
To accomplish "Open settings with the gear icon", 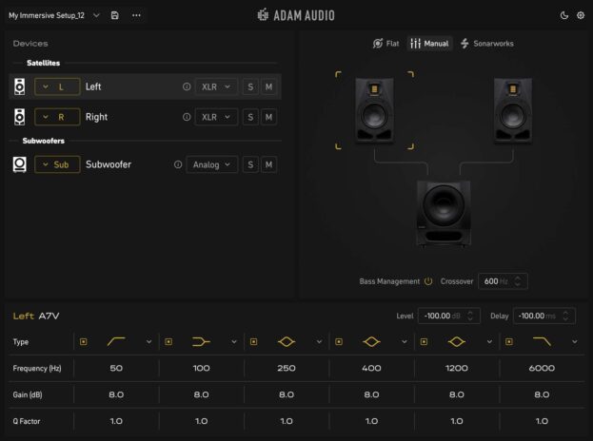I will (x=581, y=15).
